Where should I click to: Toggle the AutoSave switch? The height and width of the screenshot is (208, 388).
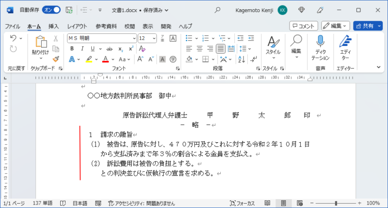pyautogui.click(x=51, y=10)
